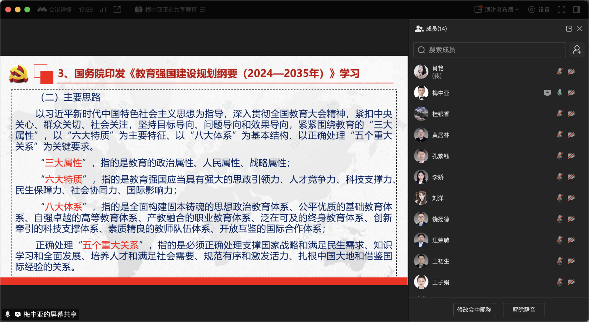Click the 修改会中昵称 button

click(x=474, y=309)
